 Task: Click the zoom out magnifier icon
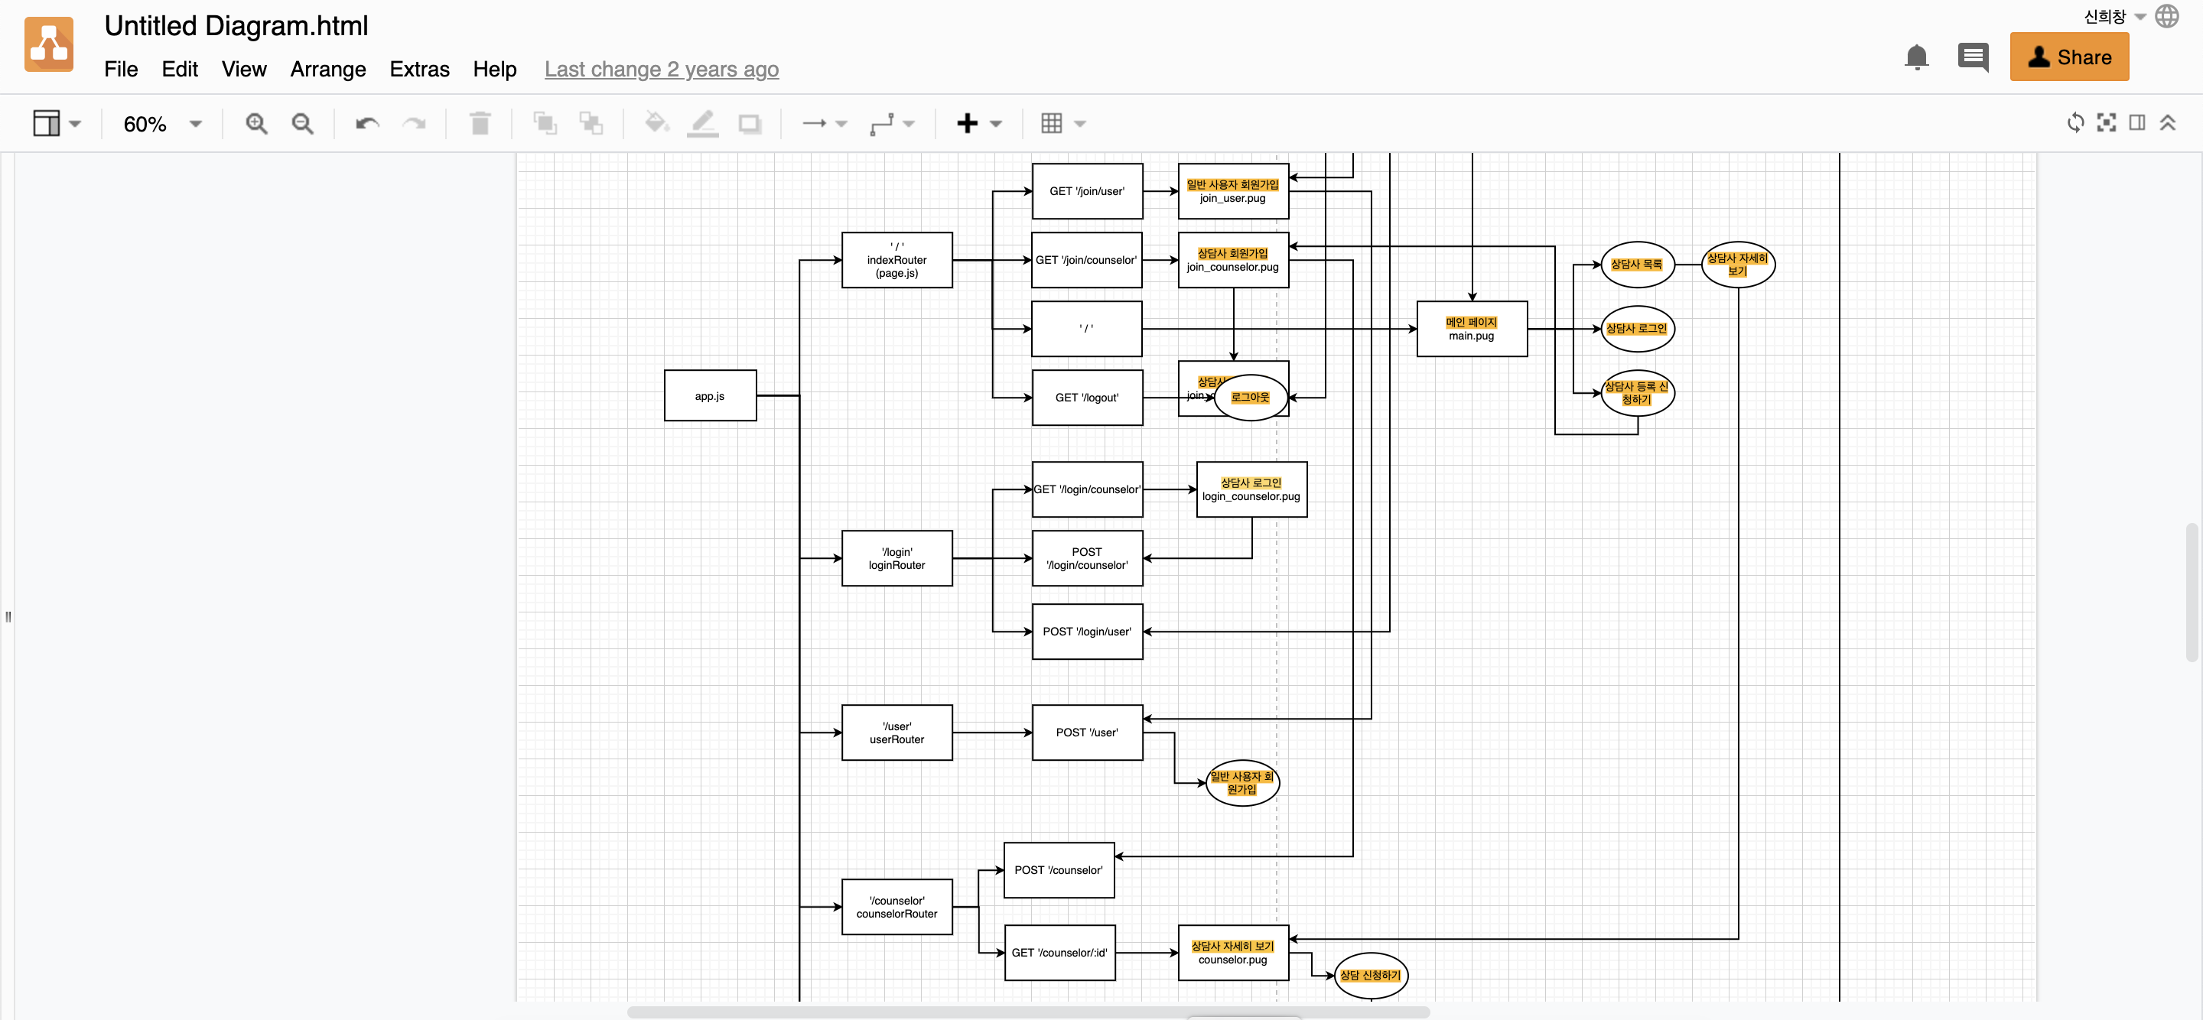[x=302, y=124]
